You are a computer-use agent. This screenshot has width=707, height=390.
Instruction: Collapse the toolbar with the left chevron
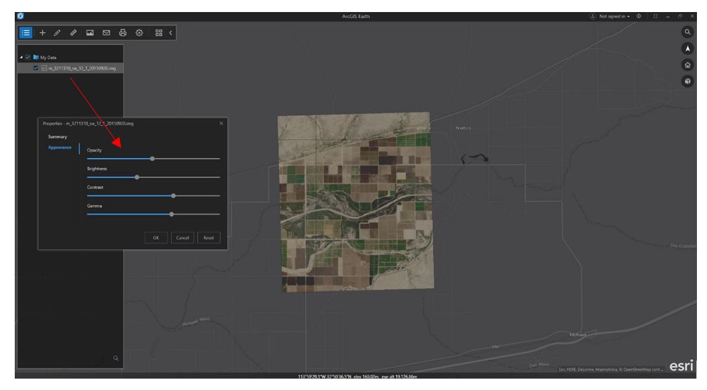[170, 33]
